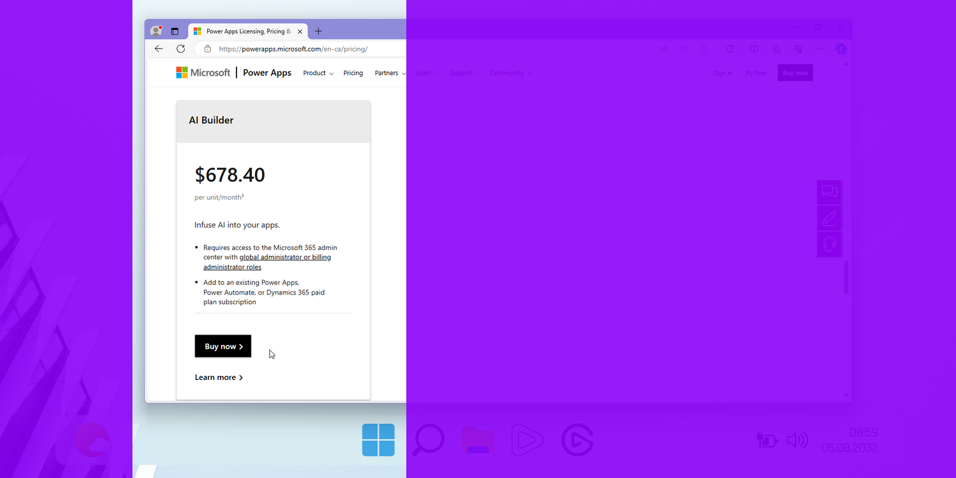The width and height of the screenshot is (956, 478).
Task: Open Learn more link under AI Builder
Action: (219, 377)
